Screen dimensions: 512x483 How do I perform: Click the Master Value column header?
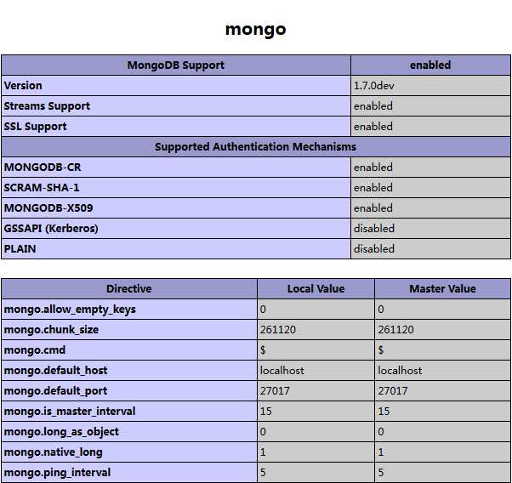442,289
